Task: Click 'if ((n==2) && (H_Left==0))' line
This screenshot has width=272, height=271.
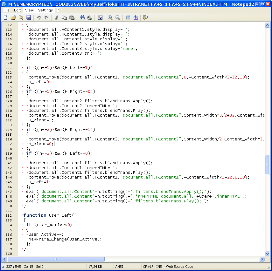Action: click(x=59, y=153)
